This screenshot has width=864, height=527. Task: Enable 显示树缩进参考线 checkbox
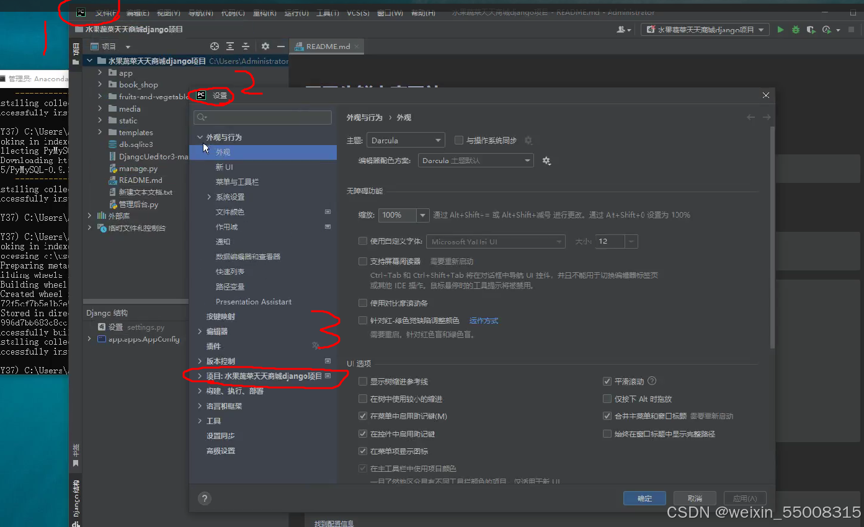click(x=363, y=381)
